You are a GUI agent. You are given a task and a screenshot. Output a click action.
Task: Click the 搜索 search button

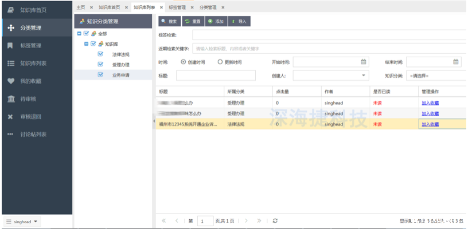click(170, 21)
